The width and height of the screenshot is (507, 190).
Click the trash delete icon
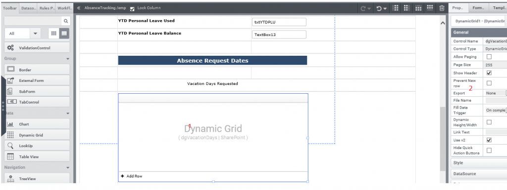click(x=442, y=8)
